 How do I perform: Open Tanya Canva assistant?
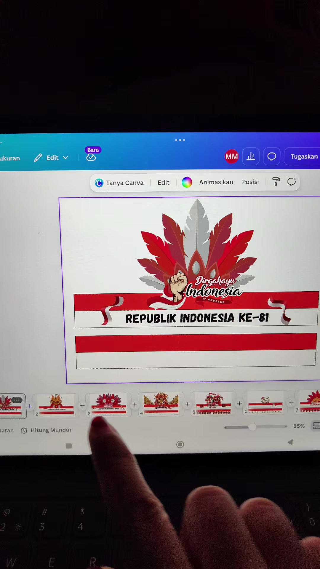(x=119, y=183)
